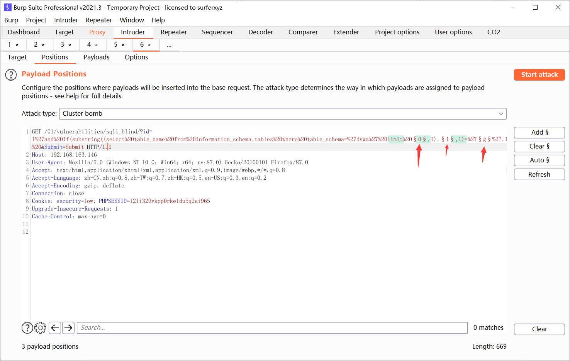Switch to the Target main tab
570x361 pixels.
click(x=64, y=32)
